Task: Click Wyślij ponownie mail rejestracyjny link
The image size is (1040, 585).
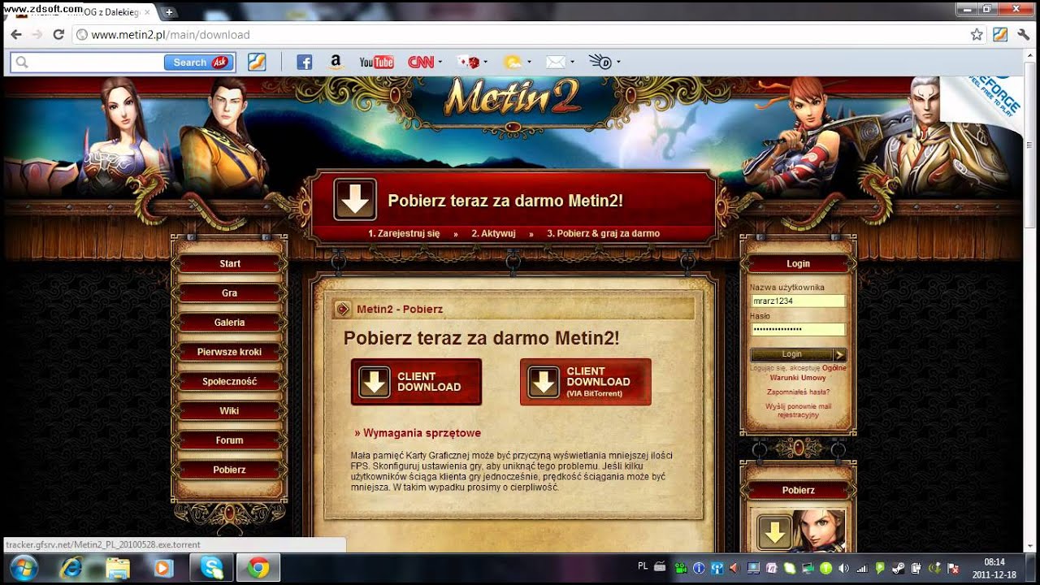Action: pos(798,410)
